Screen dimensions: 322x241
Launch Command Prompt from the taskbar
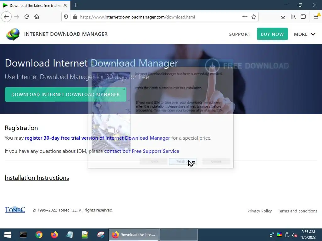(x=23, y=235)
